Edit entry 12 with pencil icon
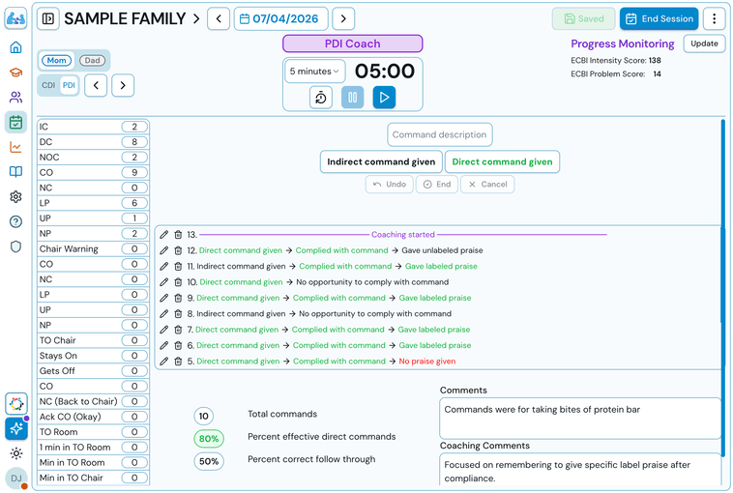 [x=163, y=250]
